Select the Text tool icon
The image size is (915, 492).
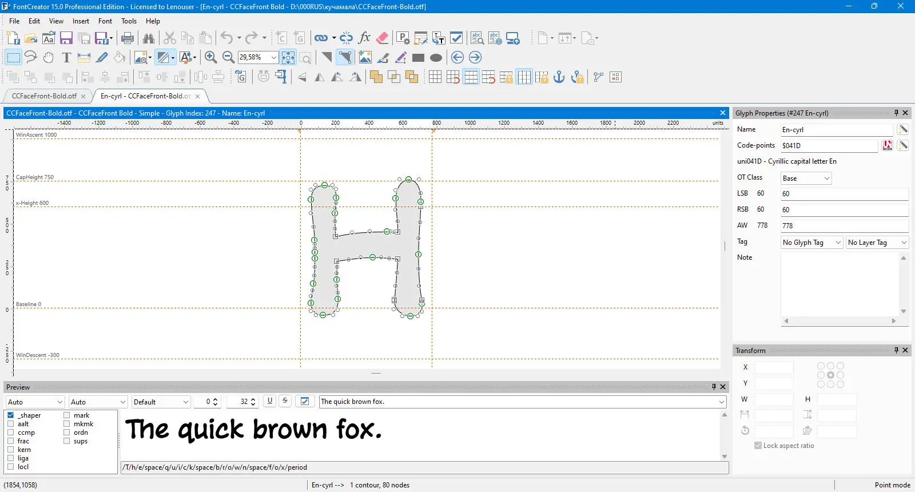coord(66,57)
